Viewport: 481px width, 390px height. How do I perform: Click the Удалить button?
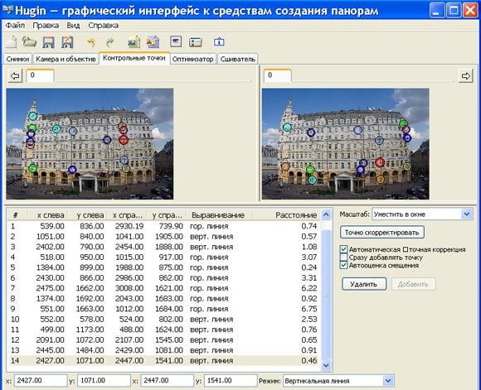(364, 284)
